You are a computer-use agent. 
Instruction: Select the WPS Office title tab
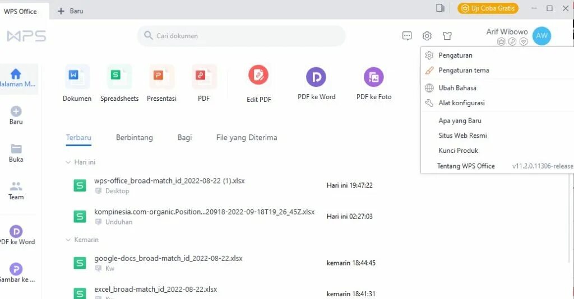point(21,11)
